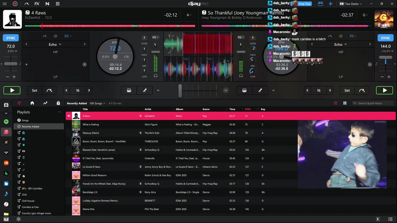
Task: Switch library to list view
Action: coord(336,103)
